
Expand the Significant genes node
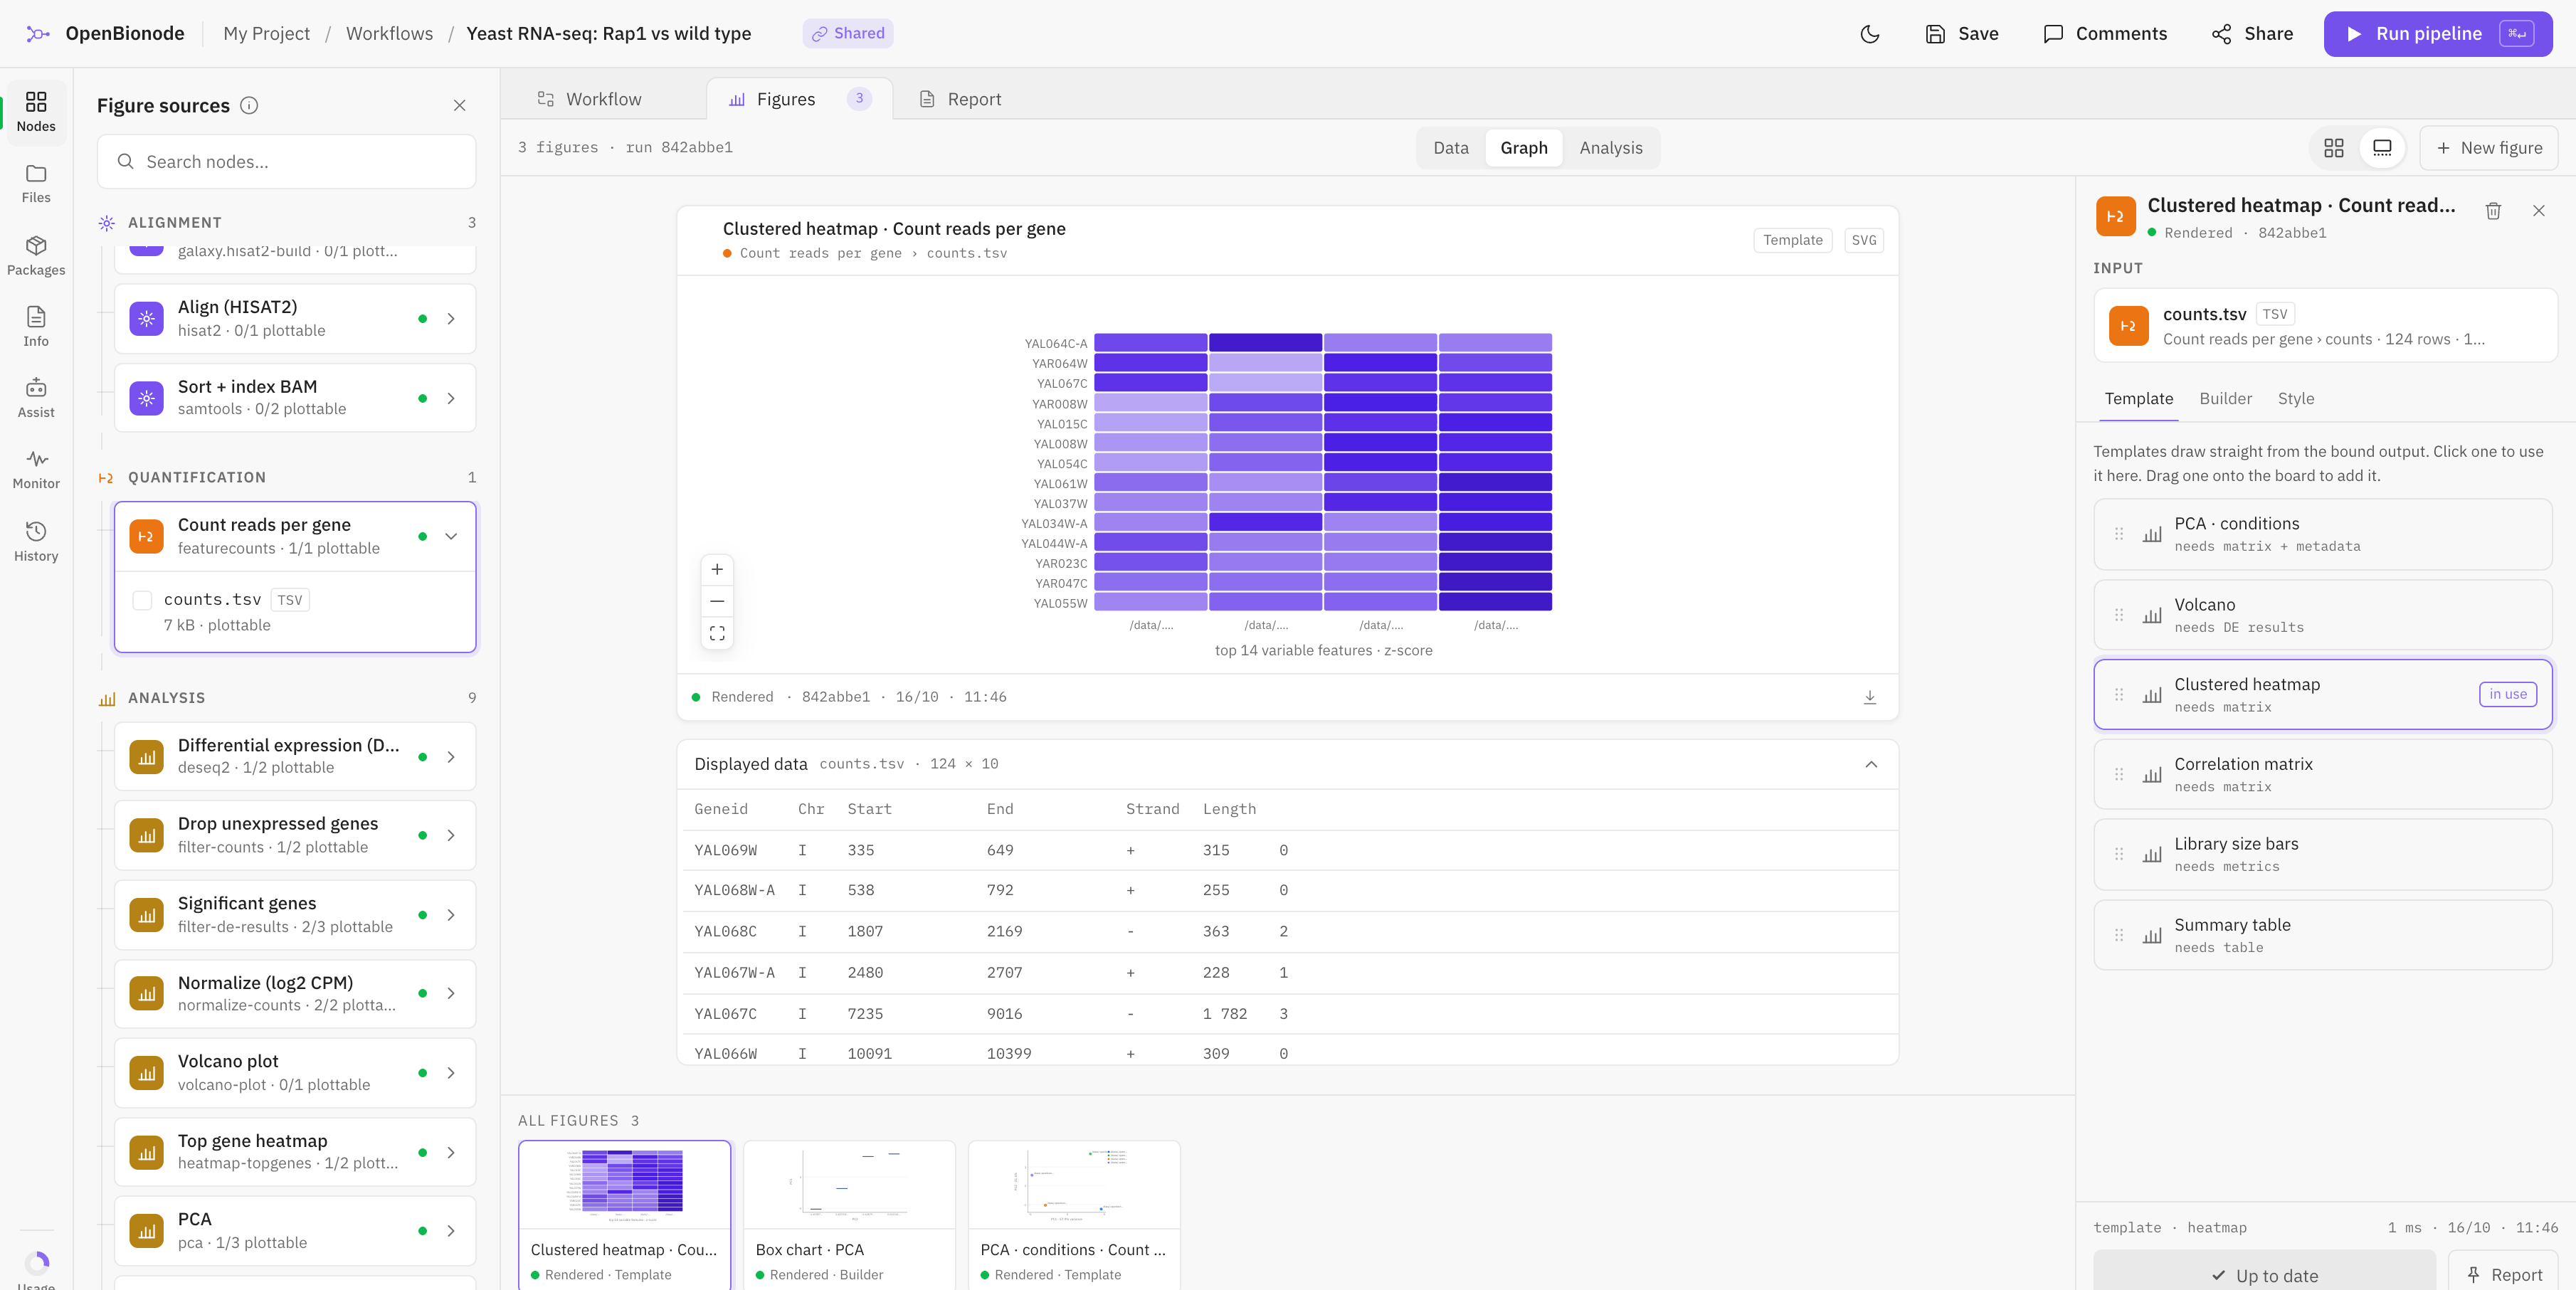coord(451,915)
